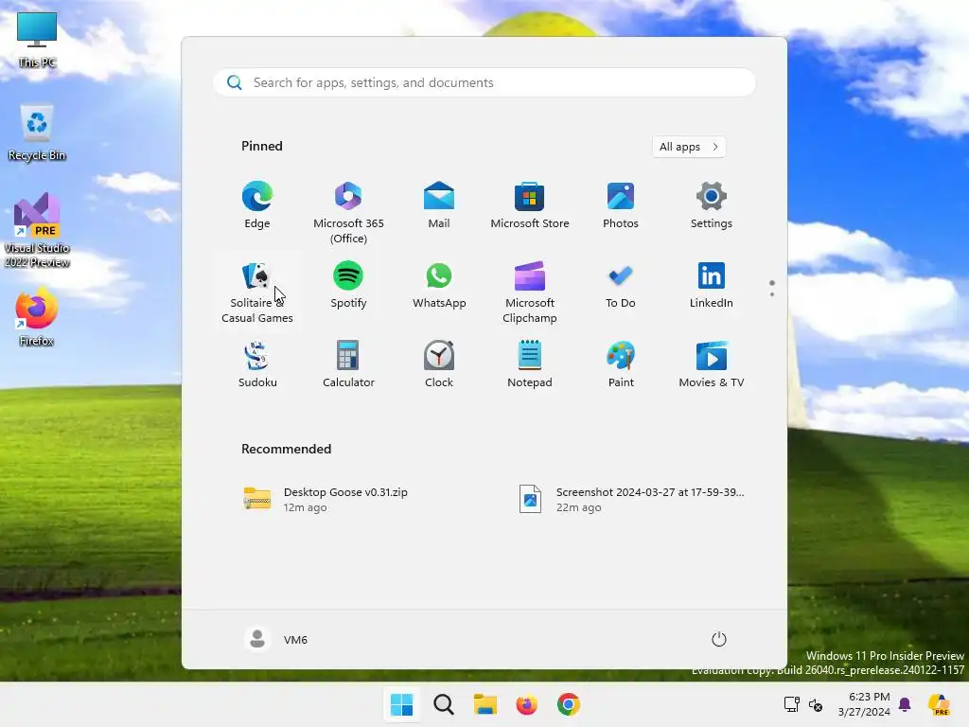Launch Notepad
Viewport: 969px width, 727px height.
[x=530, y=364]
